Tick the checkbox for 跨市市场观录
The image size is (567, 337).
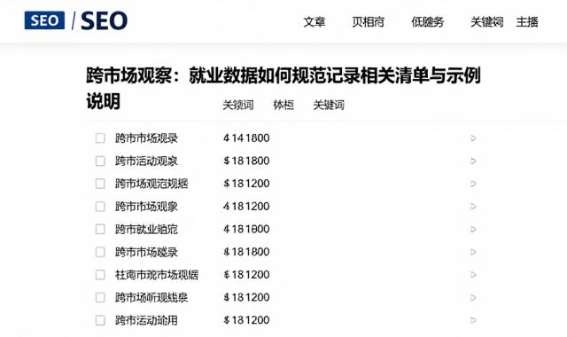point(100,138)
